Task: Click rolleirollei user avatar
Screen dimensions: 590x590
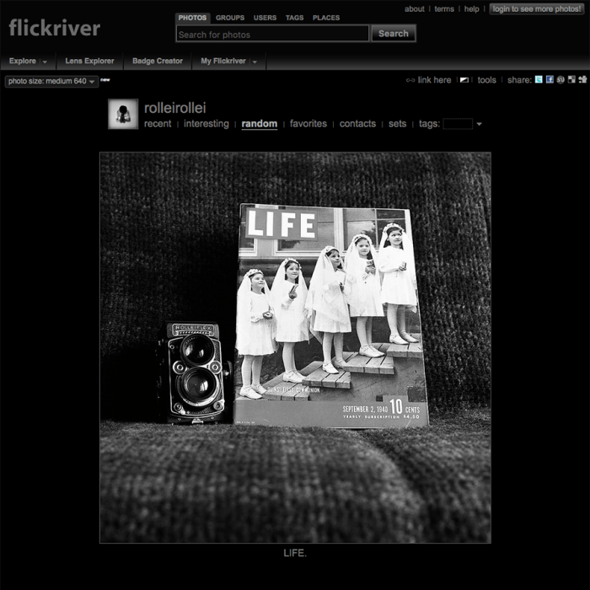Action: [x=123, y=114]
